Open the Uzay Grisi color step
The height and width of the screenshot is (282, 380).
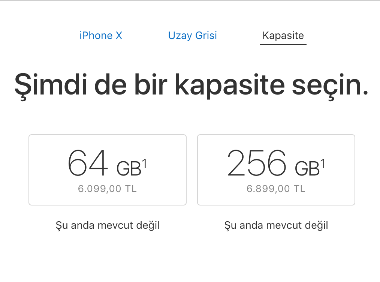(x=192, y=36)
